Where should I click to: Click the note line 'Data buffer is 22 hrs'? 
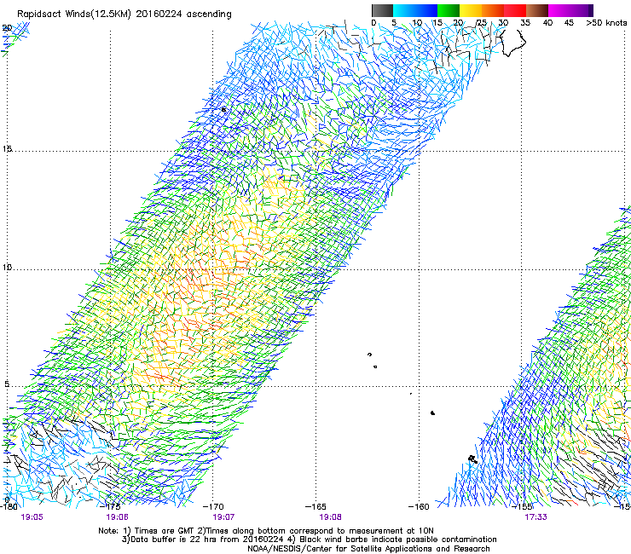[309, 540]
